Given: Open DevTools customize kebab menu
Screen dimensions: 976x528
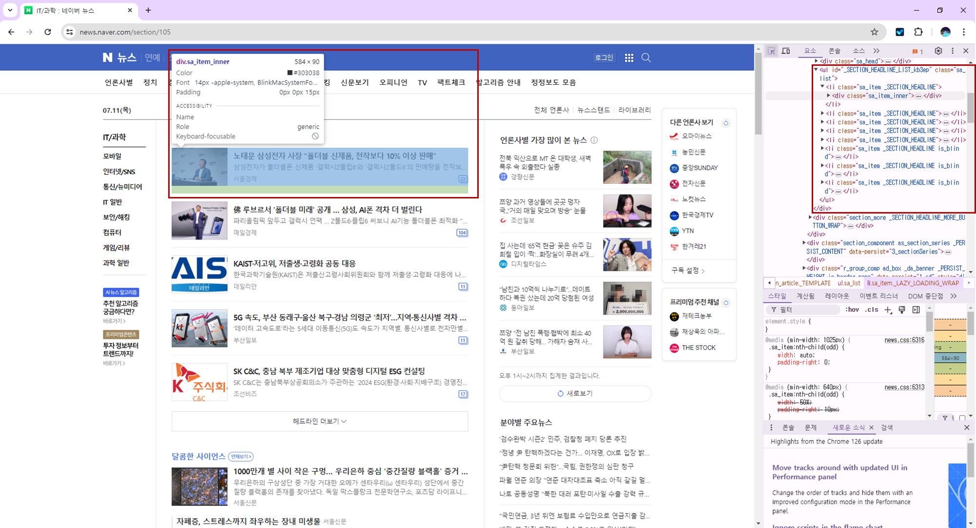Looking at the screenshot, I should pos(953,51).
